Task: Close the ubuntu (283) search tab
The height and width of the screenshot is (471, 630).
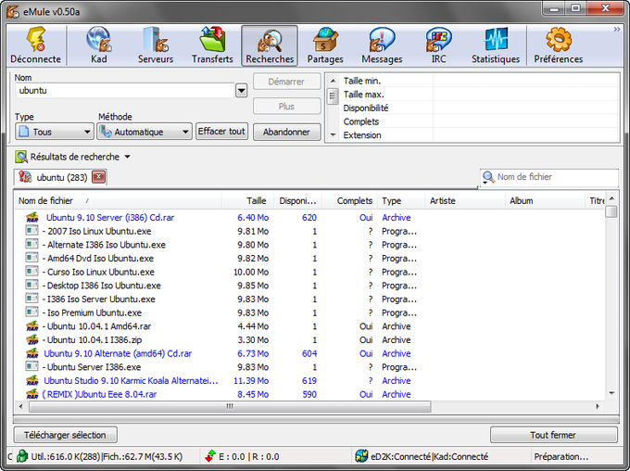Action: (x=98, y=177)
